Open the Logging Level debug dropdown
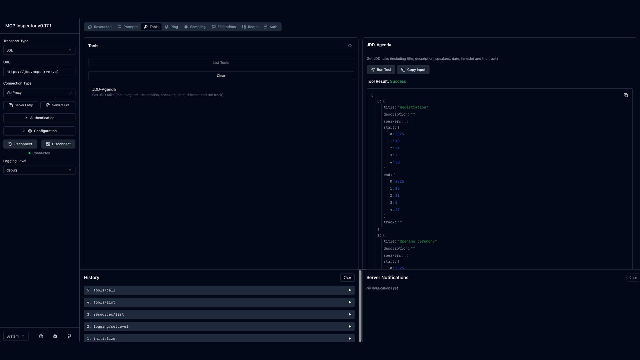This screenshot has width=640, height=360. tap(39, 170)
